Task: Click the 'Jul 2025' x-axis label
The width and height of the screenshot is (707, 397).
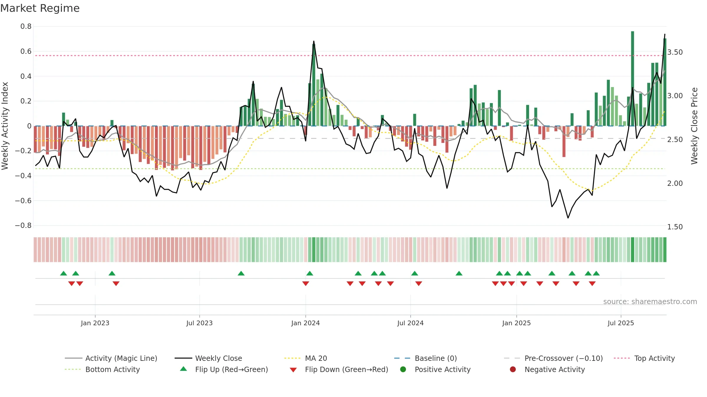Action: click(x=621, y=323)
